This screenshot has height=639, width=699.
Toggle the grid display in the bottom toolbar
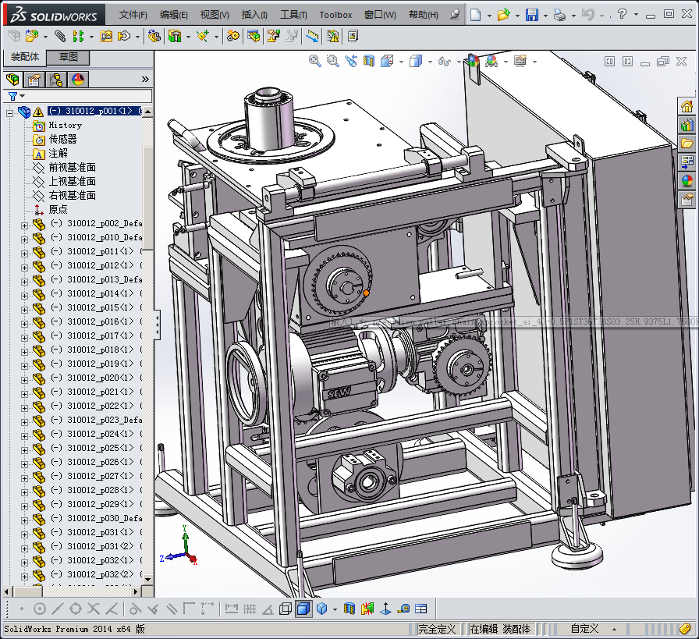(250, 609)
